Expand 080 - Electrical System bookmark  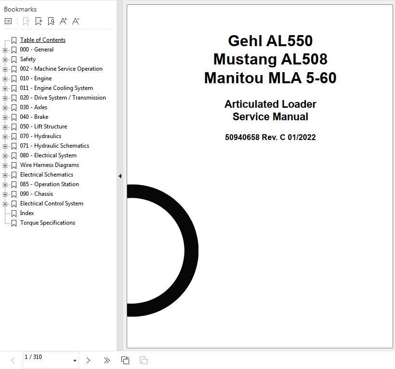coord(5,156)
